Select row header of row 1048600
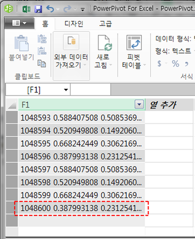The width and height of the screenshot is (195, 239). point(12,208)
